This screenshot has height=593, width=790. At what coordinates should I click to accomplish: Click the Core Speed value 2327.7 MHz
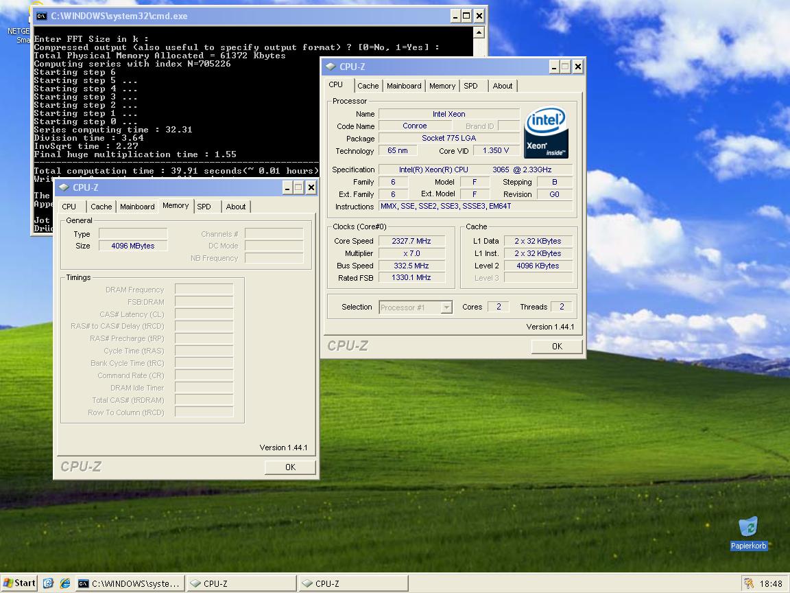pyautogui.click(x=411, y=241)
